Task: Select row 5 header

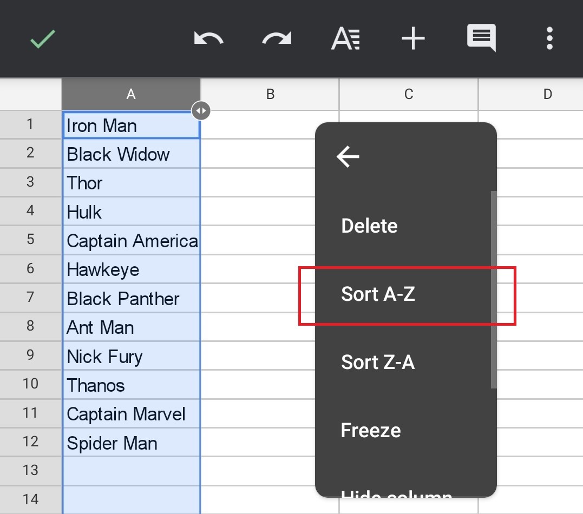Action: point(30,240)
